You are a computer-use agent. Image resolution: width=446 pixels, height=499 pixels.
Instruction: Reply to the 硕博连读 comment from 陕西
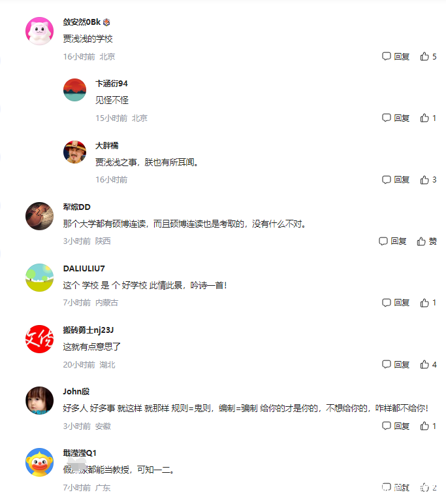point(392,241)
